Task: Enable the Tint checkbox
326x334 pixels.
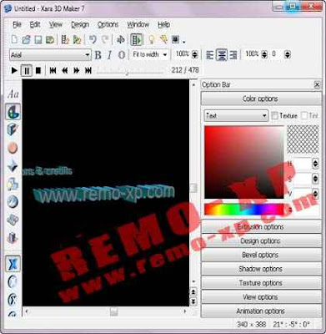Action: click(x=304, y=115)
